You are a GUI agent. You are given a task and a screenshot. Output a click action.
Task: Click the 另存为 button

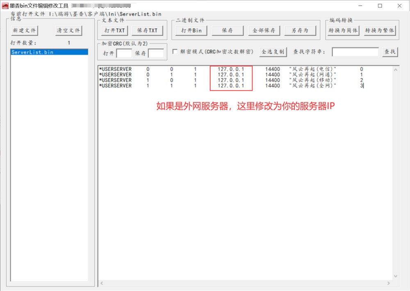pyautogui.click(x=300, y=31)
